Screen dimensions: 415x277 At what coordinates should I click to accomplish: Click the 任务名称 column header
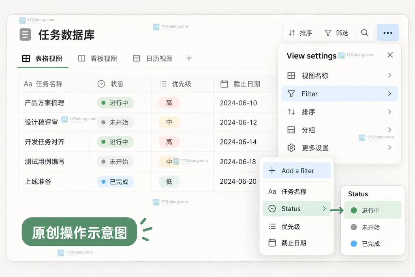click(x=54, y=84)
